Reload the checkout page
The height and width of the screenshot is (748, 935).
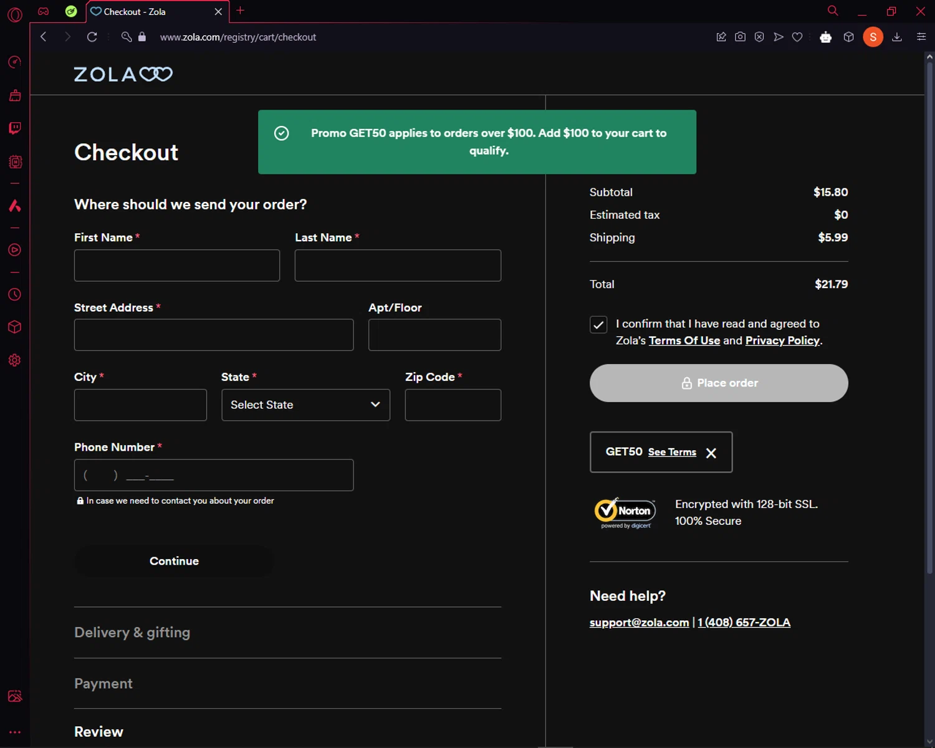click(92, 37)
